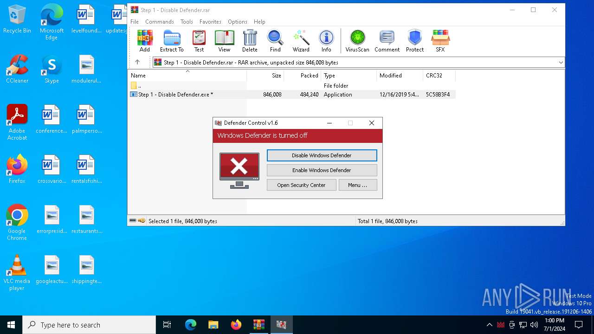594x334 pixels.
Task: Open the File menu in WinRAR
Action: point(135,22)
